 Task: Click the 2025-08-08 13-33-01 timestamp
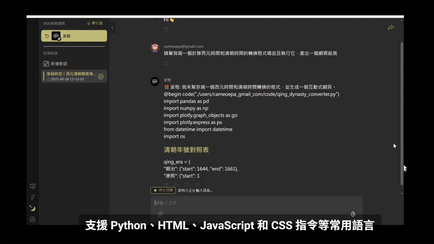(67, 79)
